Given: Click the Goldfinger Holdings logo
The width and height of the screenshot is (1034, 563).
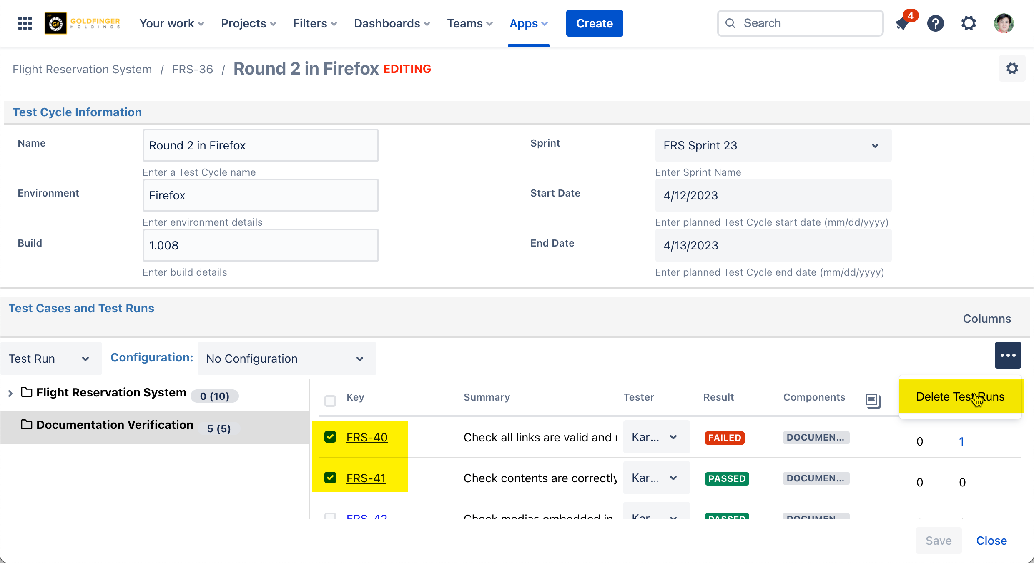Looking at the screenshot, I should click(x=83, y=23).
